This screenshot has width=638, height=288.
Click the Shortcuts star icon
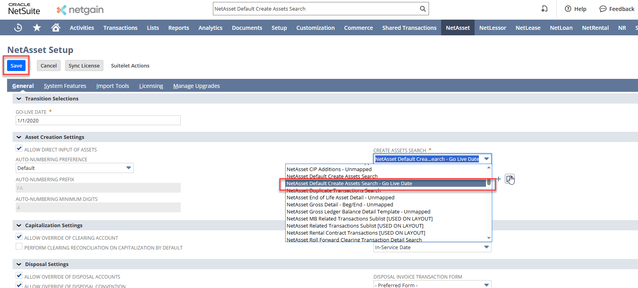(37, 27)
